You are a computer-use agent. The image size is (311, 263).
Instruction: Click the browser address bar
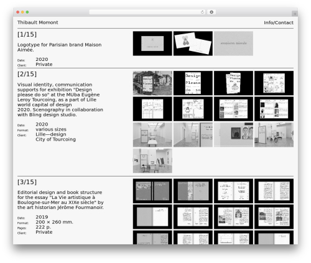click(x=147, y=12)
